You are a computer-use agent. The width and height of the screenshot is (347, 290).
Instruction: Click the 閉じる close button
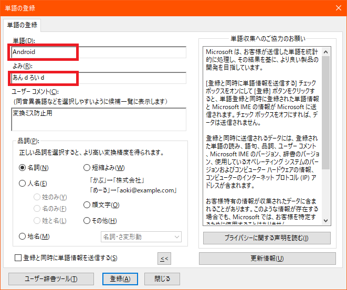click(x=162, y=279)
